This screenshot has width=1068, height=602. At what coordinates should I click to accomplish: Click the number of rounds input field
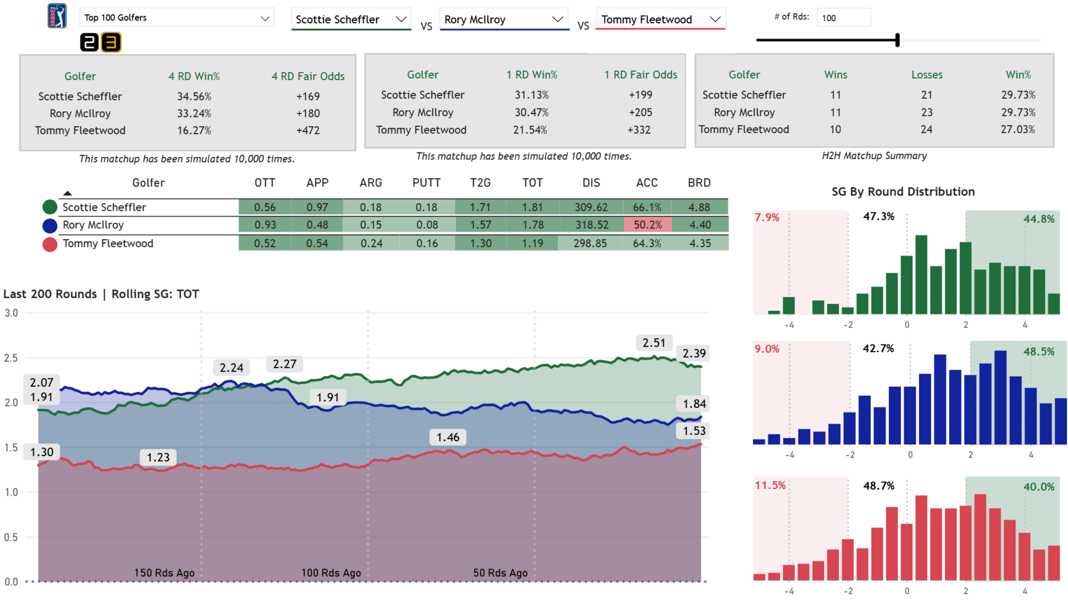pyautogui.click(x=843, y=18)
